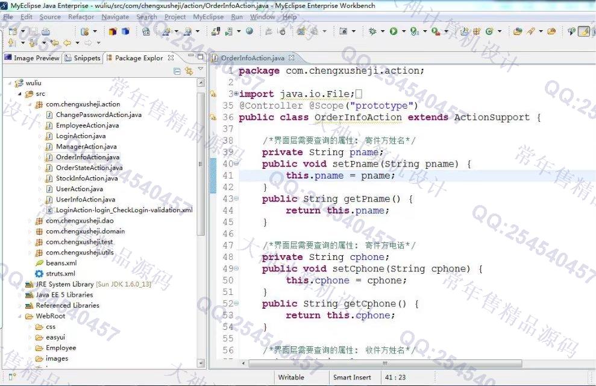Click the Previous Annotation up arrow icon

(33, 43)
